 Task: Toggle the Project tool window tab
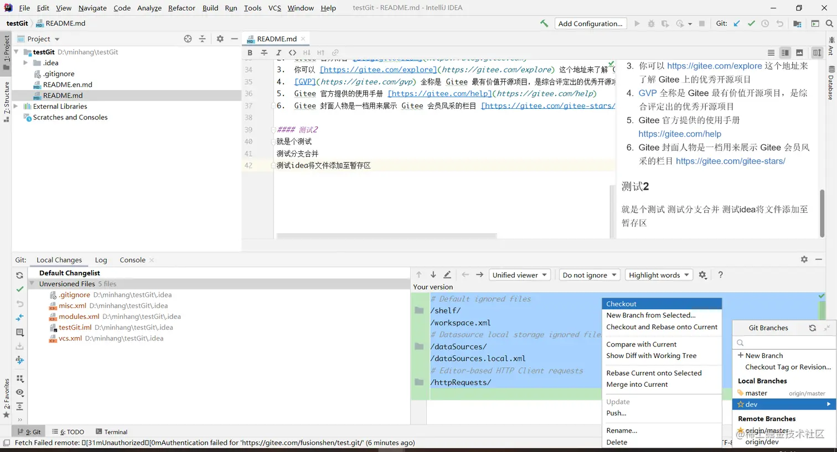click(x=7, y=52)
